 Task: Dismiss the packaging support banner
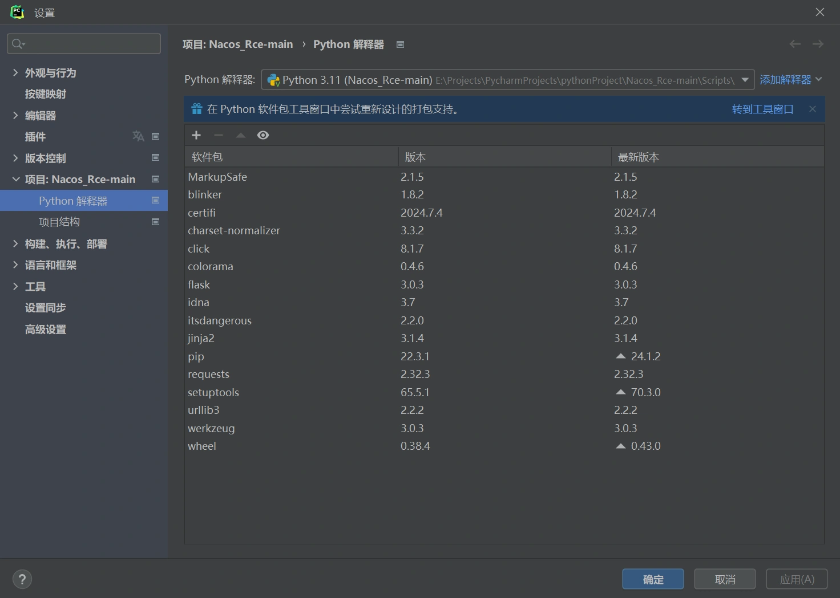813,109
